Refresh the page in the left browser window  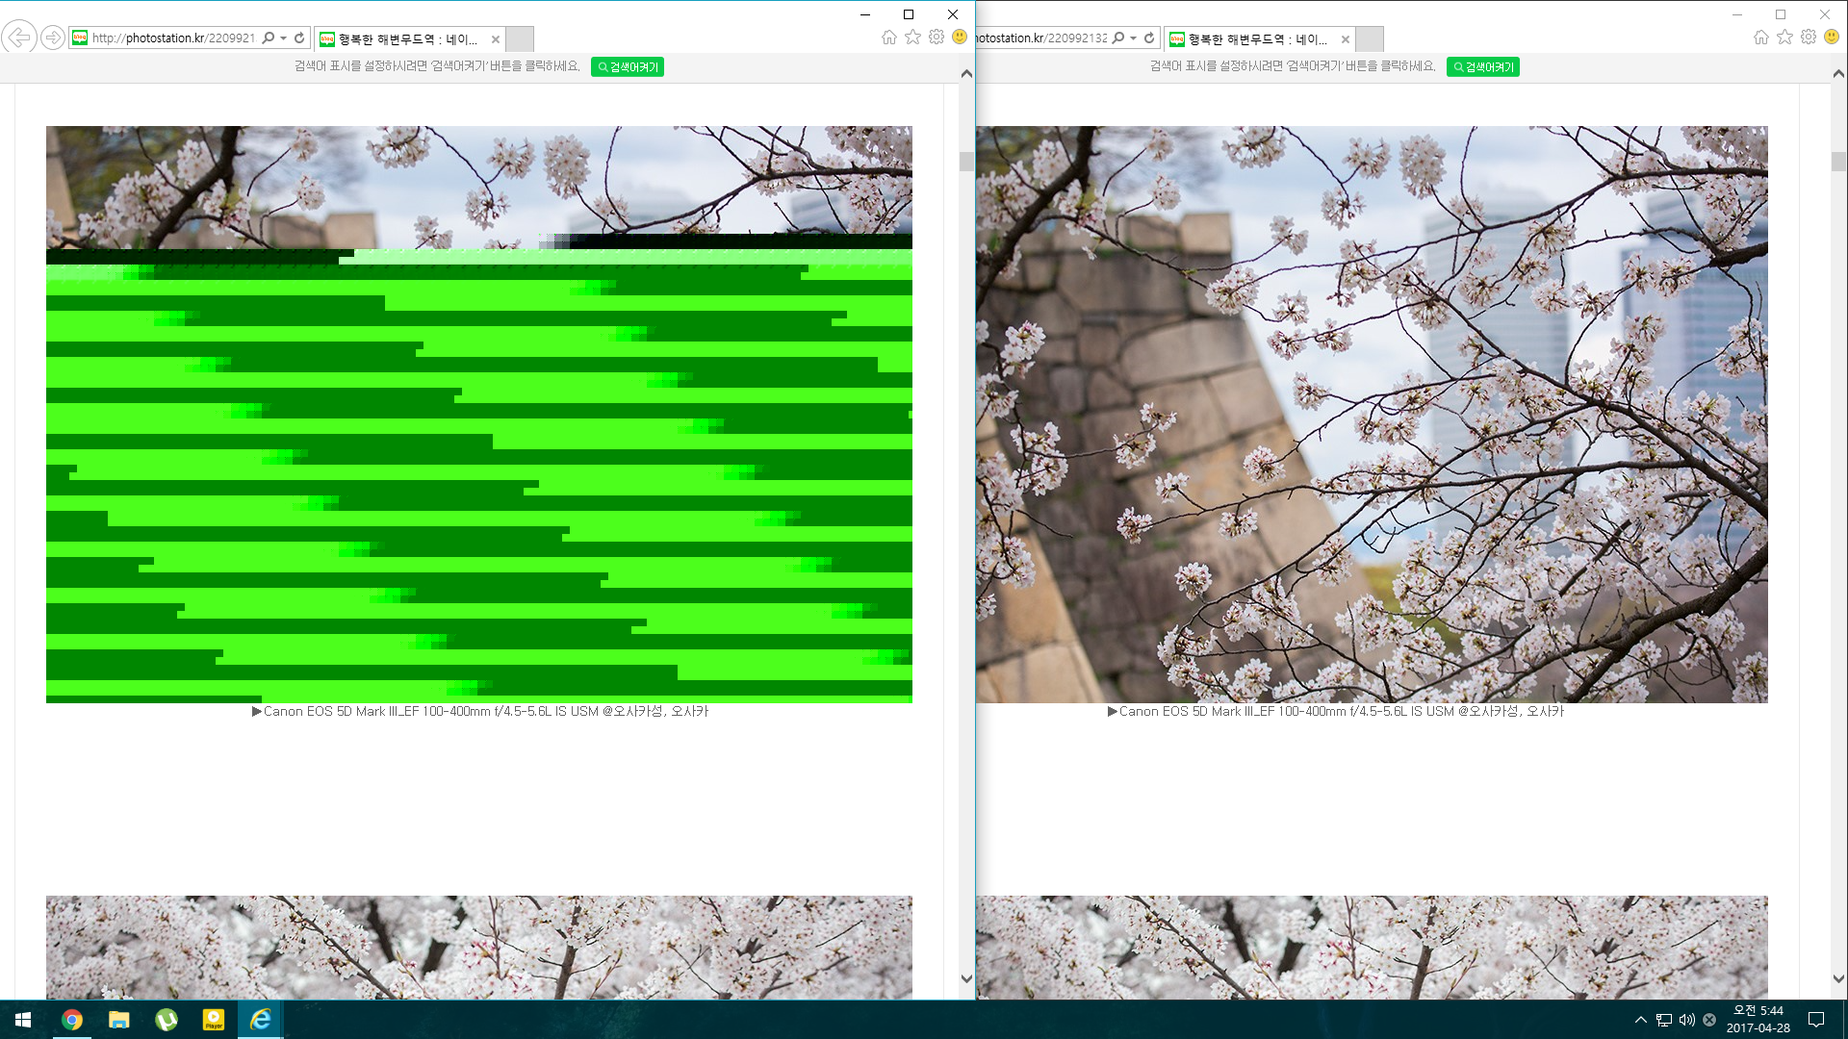(299, 38)
